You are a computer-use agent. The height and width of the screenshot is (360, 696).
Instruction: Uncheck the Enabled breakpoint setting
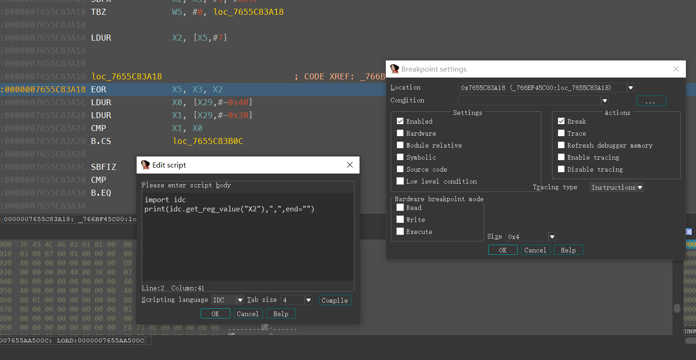coord(400,121)
